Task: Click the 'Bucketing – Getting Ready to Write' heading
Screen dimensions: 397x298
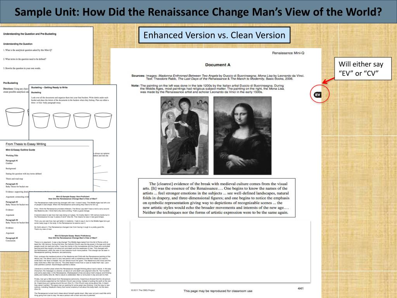Action: pos(49,87)
